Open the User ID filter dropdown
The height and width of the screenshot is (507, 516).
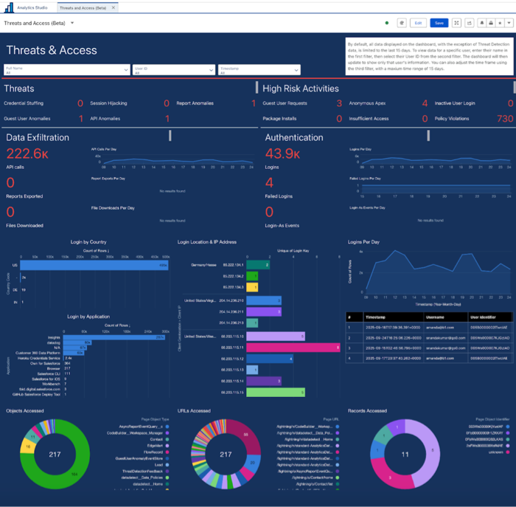coord(174,70)
